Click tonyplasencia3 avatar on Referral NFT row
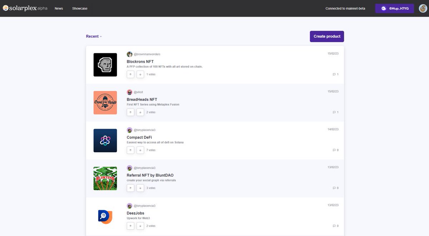 point(129,168)
